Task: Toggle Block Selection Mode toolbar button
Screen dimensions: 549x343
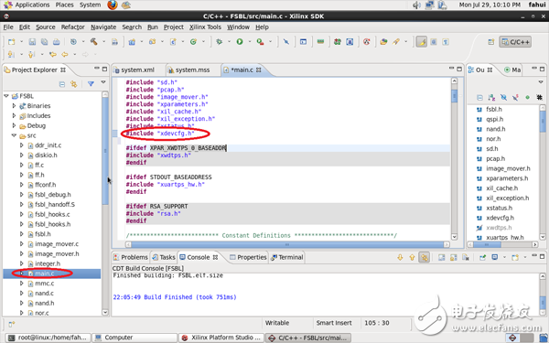Action: [434, 42]
